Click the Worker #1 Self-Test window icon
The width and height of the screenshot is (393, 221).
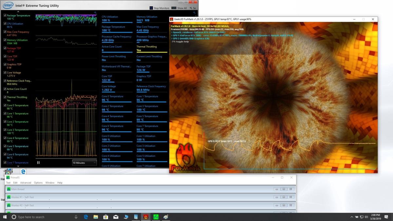click(x=9, y=197)
